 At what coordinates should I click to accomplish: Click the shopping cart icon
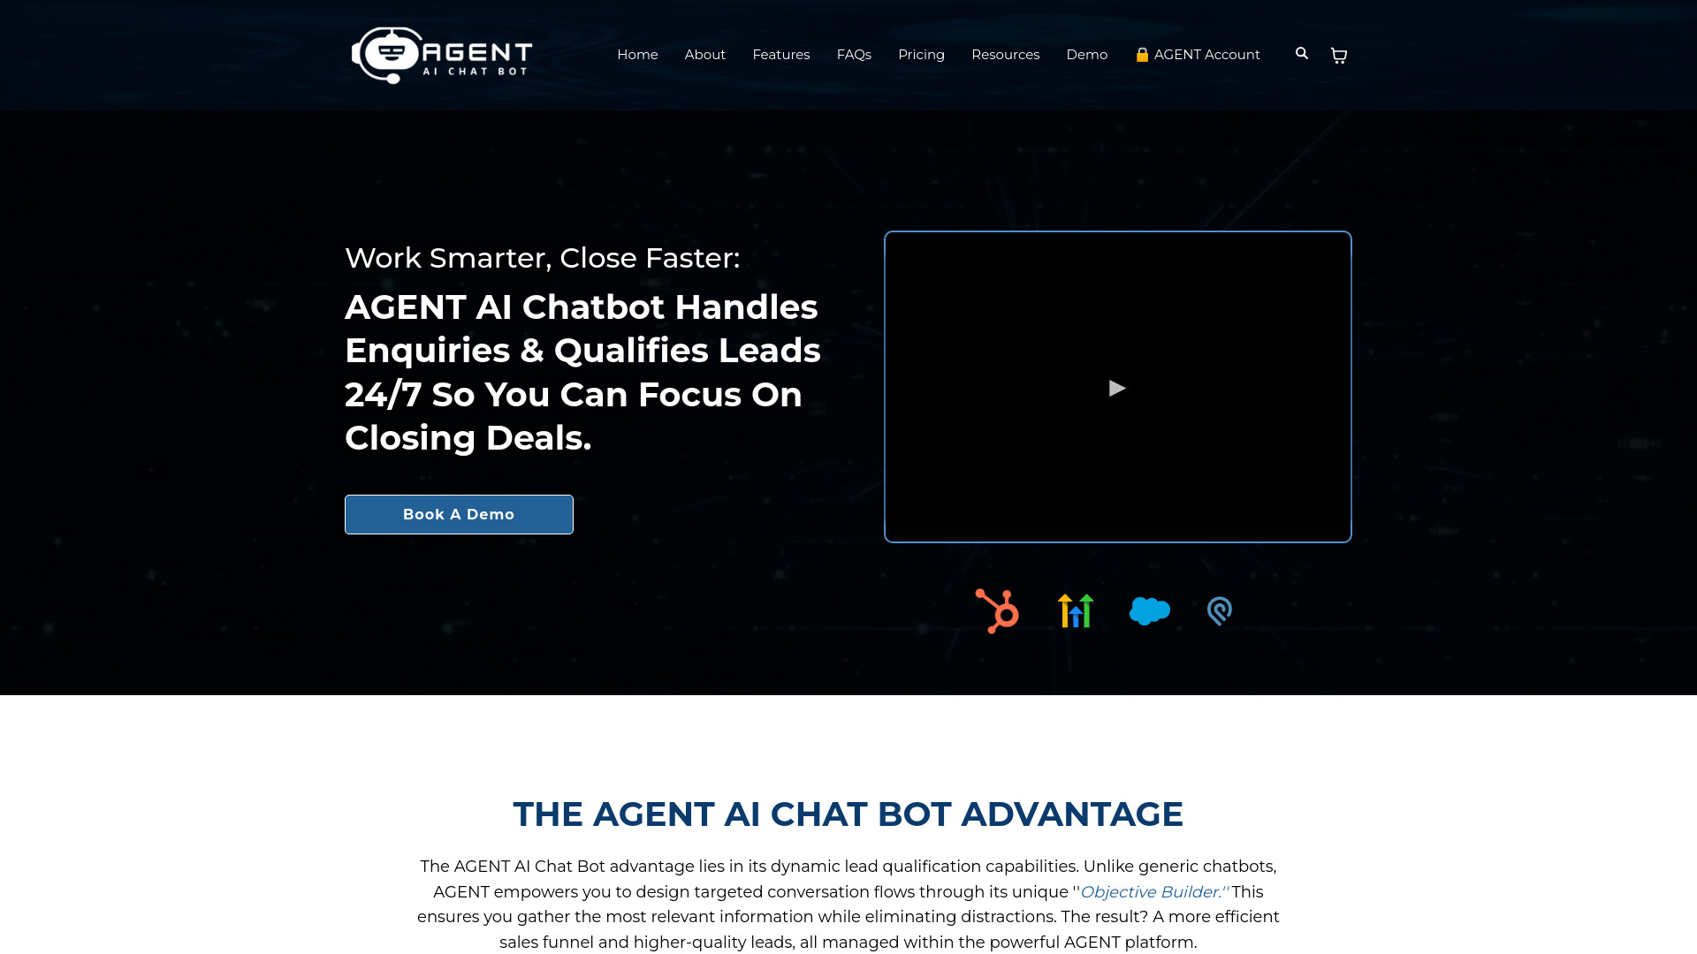click(1338, 55)
